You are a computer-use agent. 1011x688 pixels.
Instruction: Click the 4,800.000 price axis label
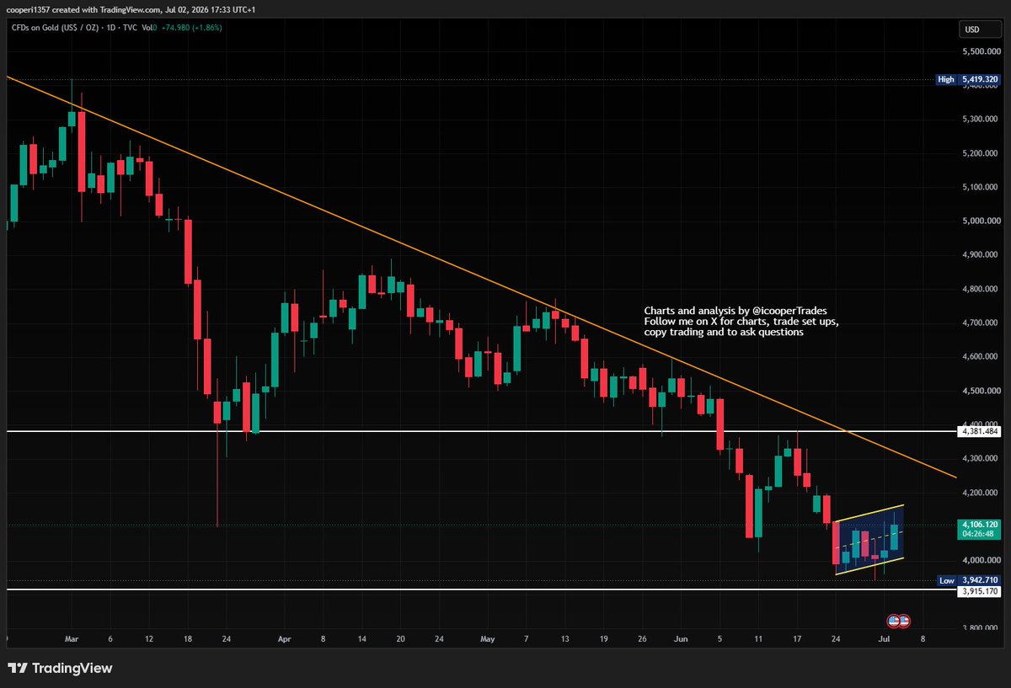click(x=980, y=289)
